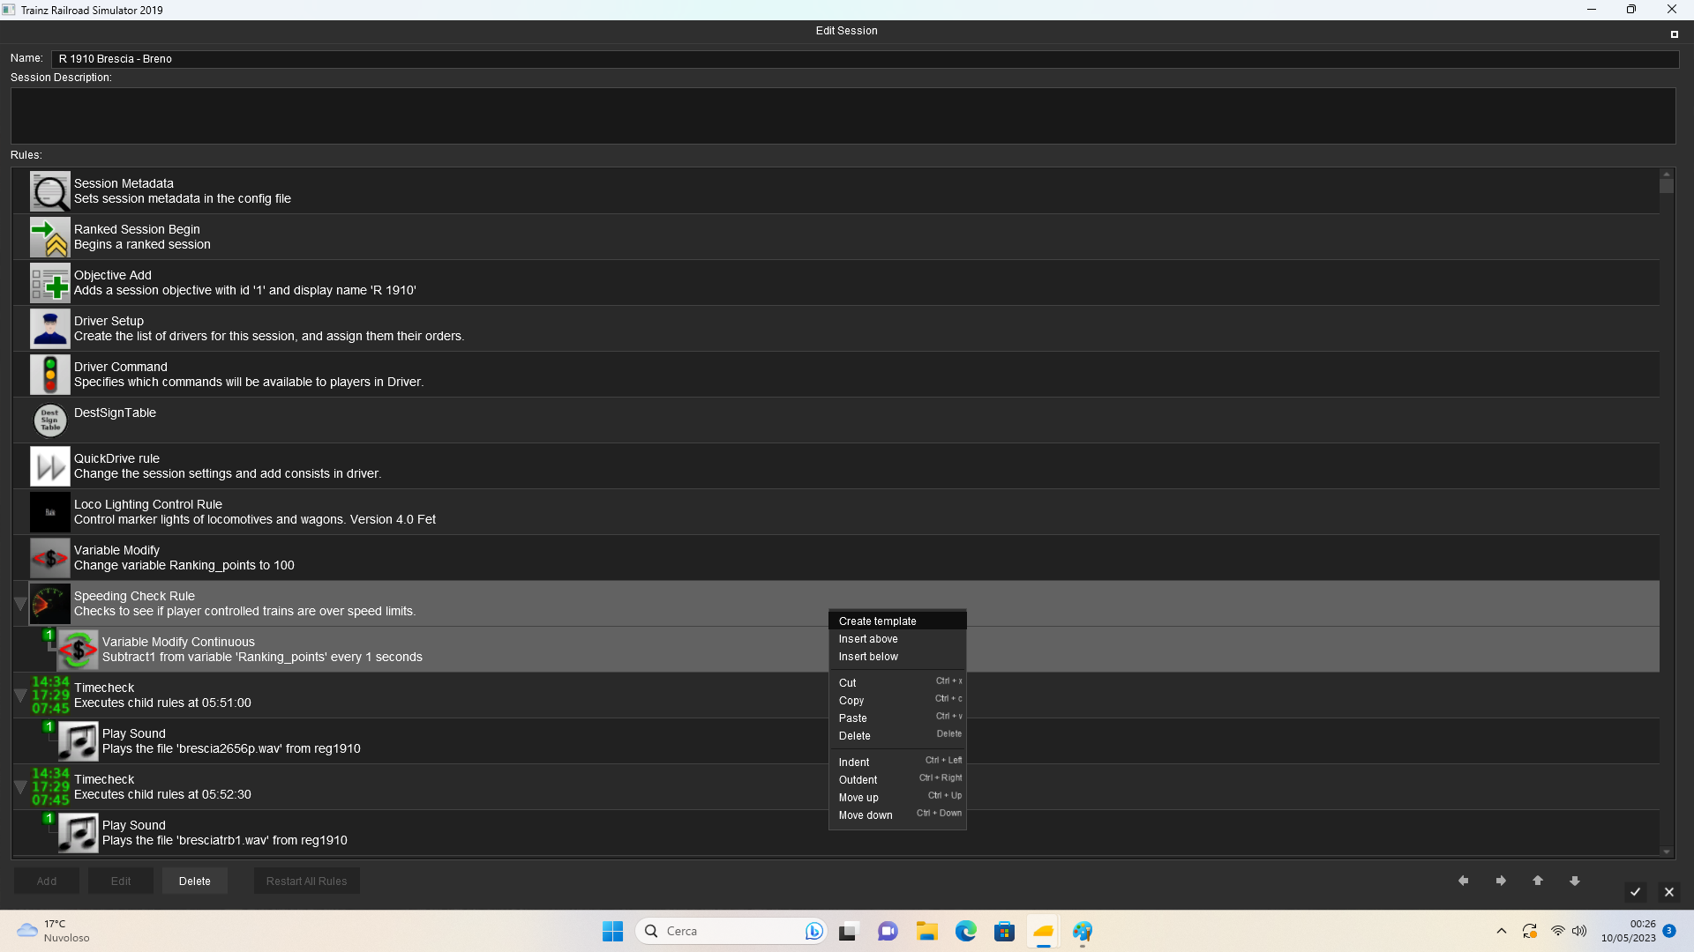
Task: Launch Microsoft Edge from taskbar
Action: click(965, 931)
